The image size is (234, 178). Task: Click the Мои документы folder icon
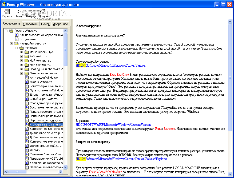(x=27, y=65)
